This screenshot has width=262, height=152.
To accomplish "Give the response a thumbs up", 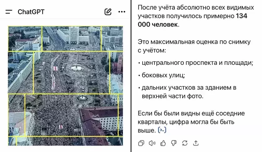I will (x=163, y=143).
